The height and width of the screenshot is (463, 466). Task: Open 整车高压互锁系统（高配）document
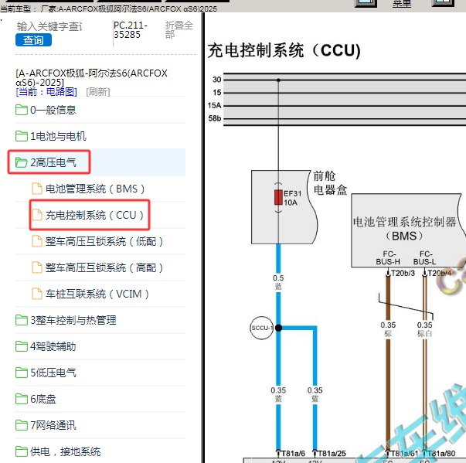(104, 267)
